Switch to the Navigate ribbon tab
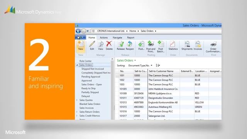 [117, 37]
